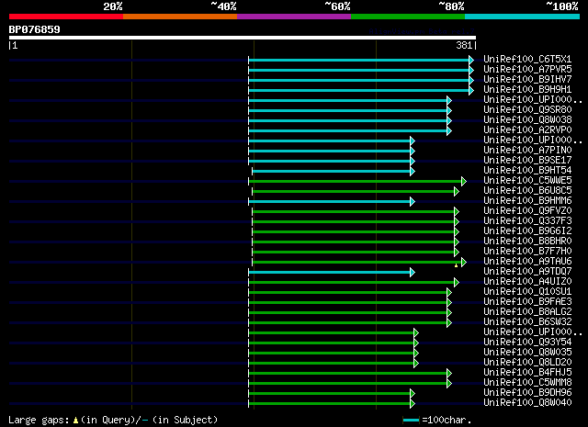Select the UniRef100_B6SW32 label
This screenshot has height=427, width=588.
pos(527,322)
